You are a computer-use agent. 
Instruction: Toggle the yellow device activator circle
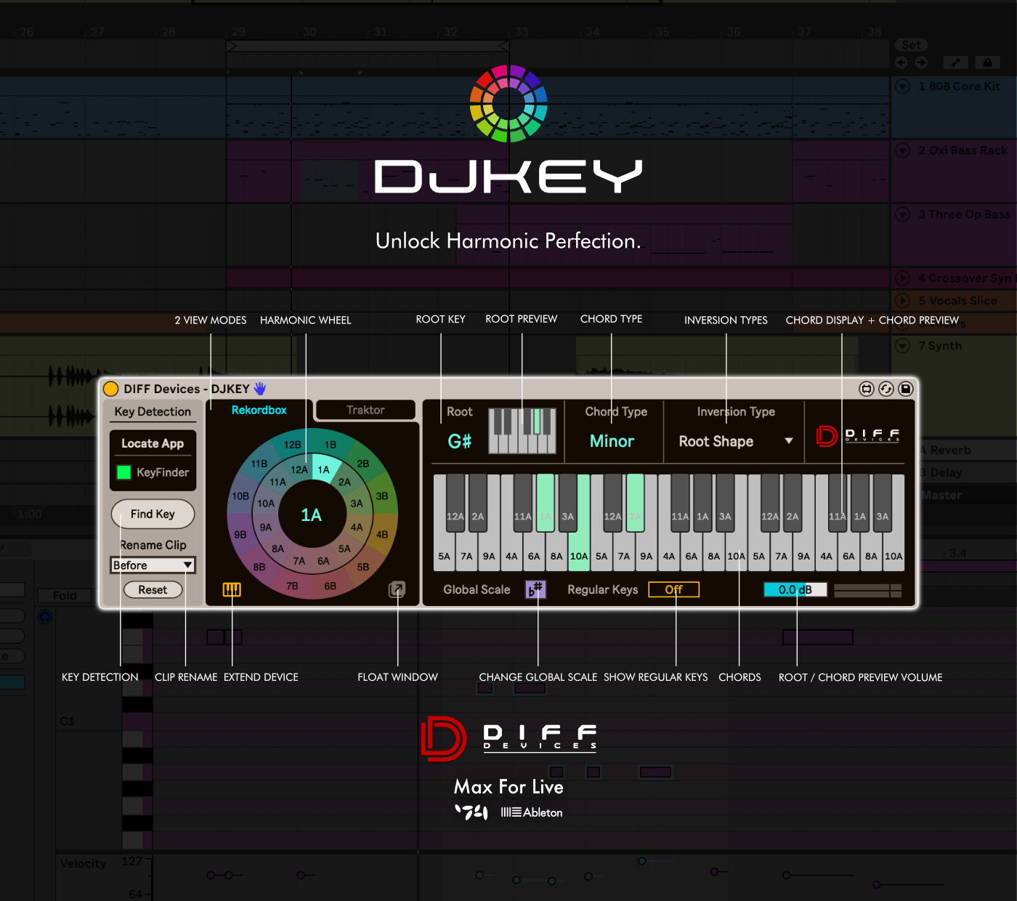[x=111, y=389]
